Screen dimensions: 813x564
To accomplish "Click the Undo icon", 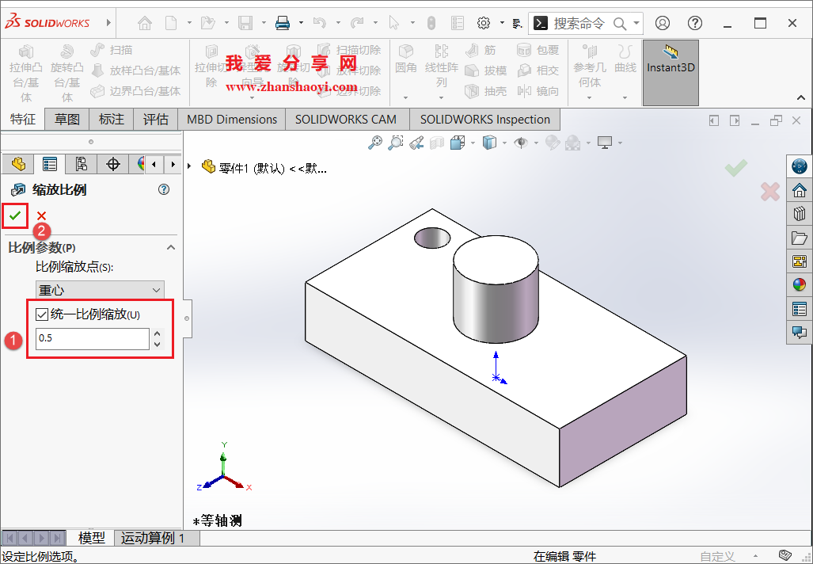I will click(320, 23).
